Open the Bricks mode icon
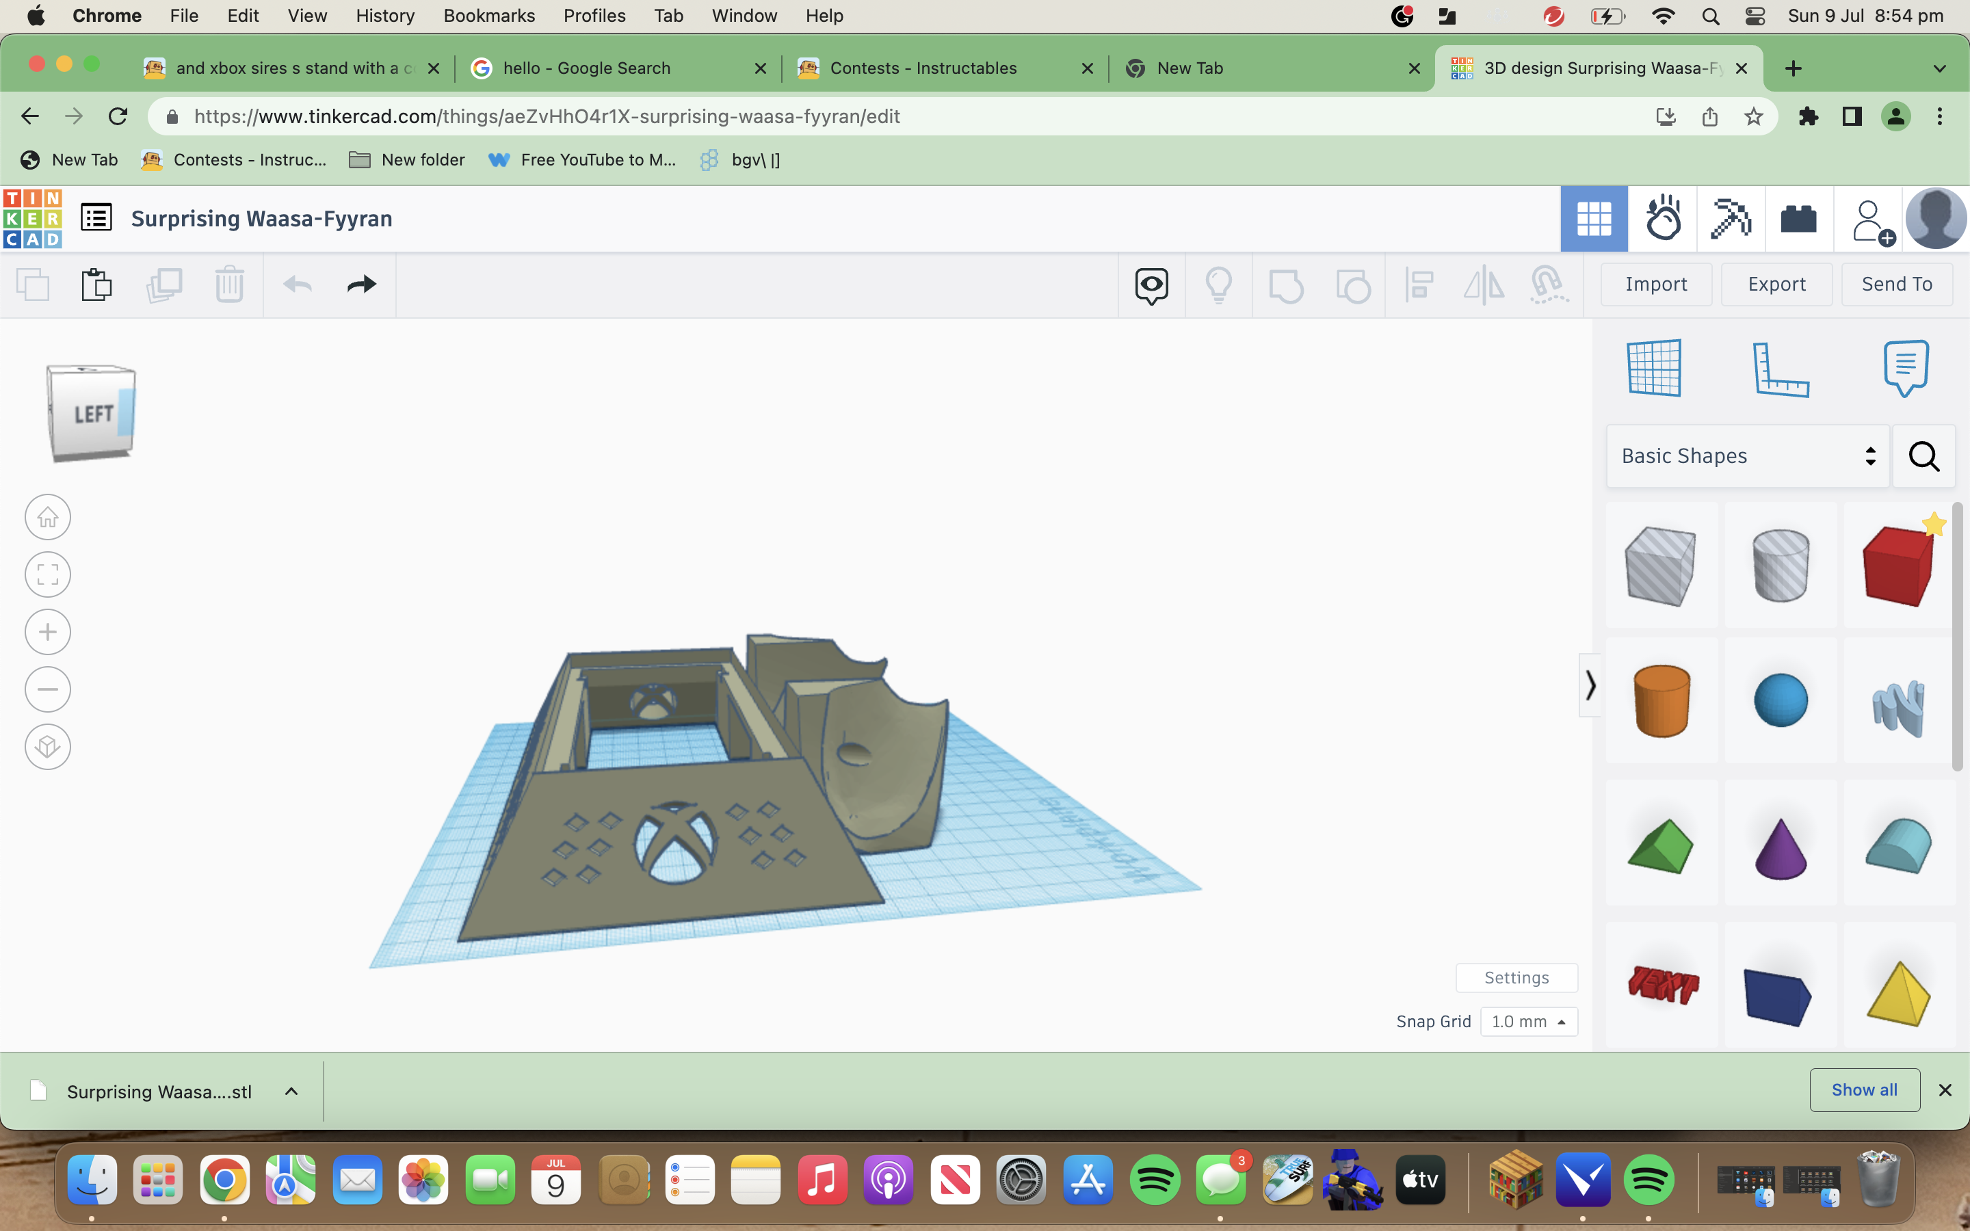Image resolution: width=1970 pixels, height=1231 pixels. pyautogui.click(x=1799, y=218)
